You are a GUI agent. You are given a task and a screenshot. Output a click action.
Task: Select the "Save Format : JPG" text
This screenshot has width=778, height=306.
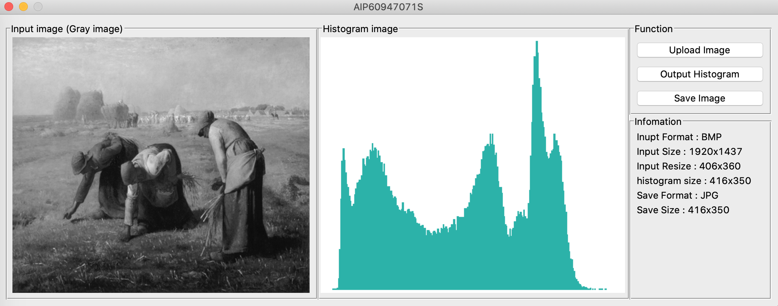[x=677, y=195]
